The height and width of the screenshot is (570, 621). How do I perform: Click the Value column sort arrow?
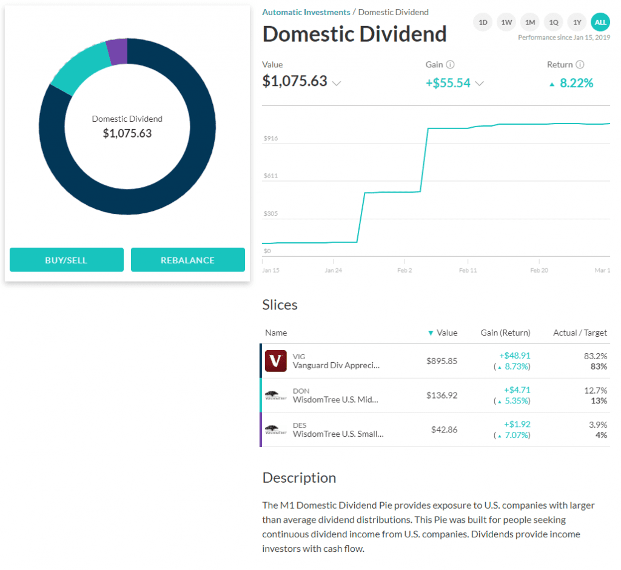(x=431, y=333)
